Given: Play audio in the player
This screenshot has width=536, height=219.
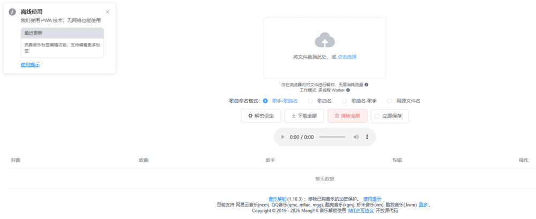Looking at the screenshot, I should coord(282,137).
